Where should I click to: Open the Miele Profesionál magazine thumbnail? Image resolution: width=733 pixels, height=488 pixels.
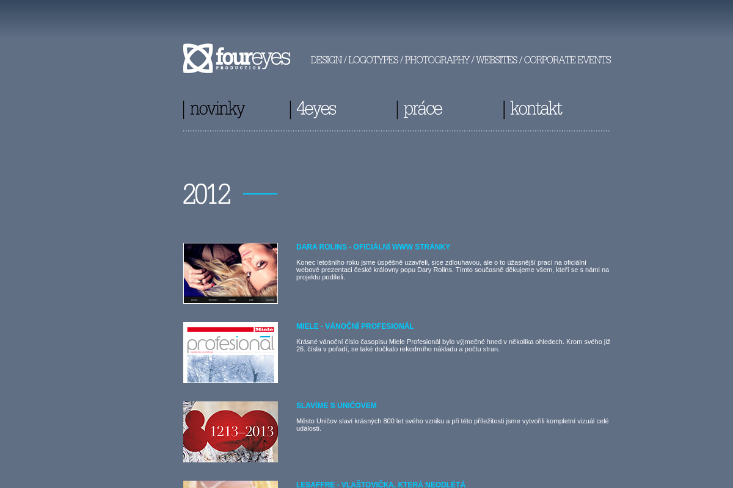230,353
